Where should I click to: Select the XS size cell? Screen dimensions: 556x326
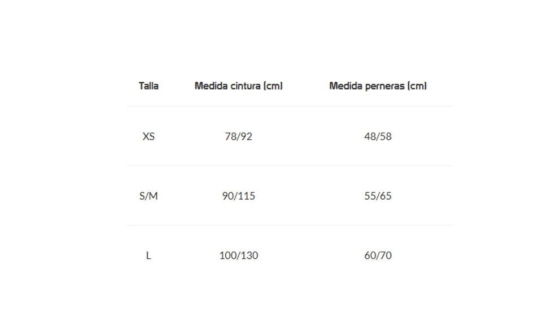[148, 136]
